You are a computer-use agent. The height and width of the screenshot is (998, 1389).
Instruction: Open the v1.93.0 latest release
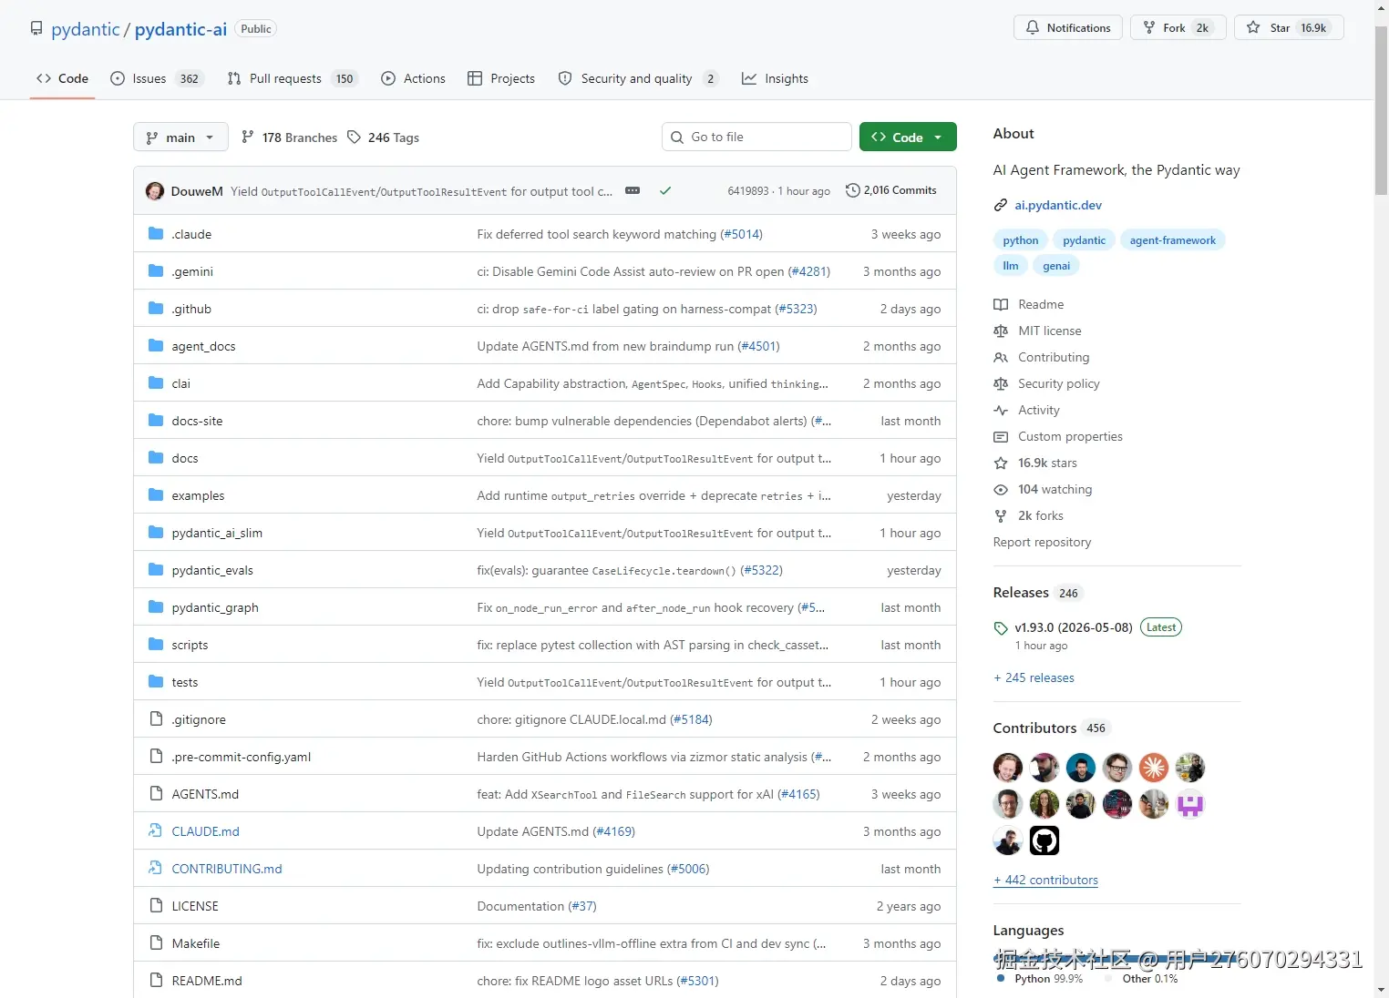(x=1074, y=627)
